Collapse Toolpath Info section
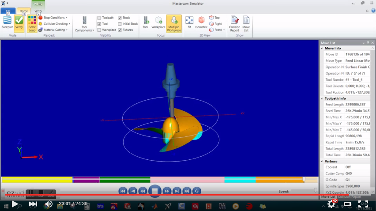Screen dimensions: 376x211 [x=322, y=98]
